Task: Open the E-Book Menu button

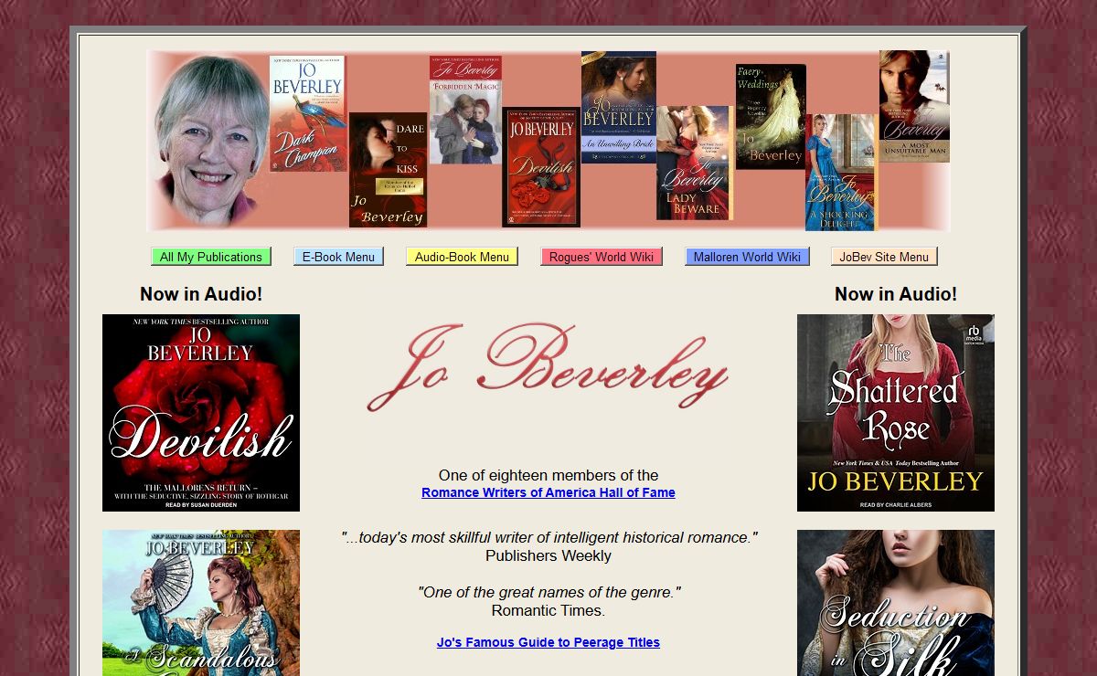Action: tap(338, 257)
